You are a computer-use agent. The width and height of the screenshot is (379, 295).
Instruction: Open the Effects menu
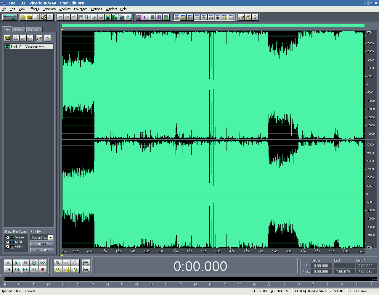[34, 9]
